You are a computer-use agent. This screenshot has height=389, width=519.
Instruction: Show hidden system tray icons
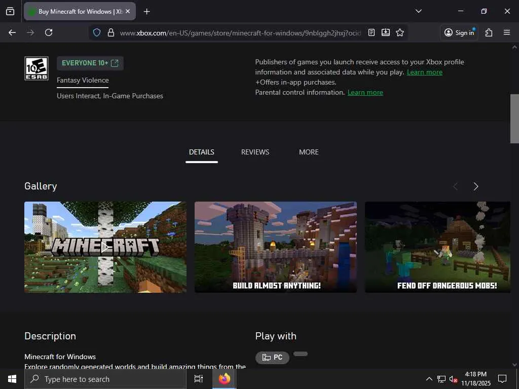tap(429, 379)
